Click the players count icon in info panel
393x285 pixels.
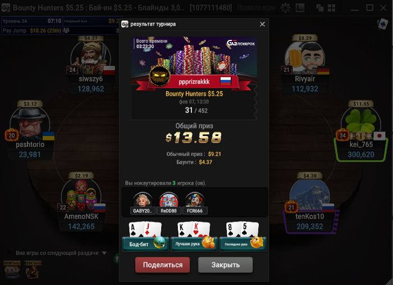[66, 30]
